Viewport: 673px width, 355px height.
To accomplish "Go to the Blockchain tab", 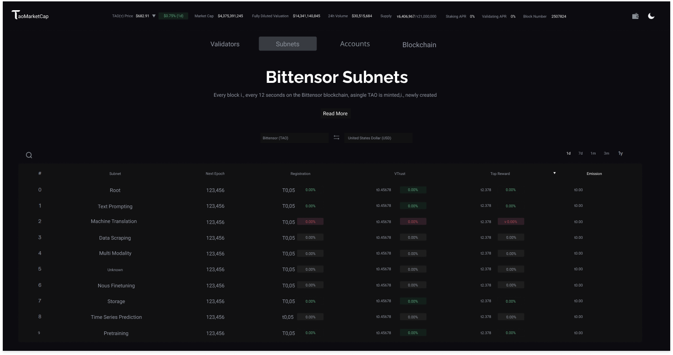I will coord(419,45).
